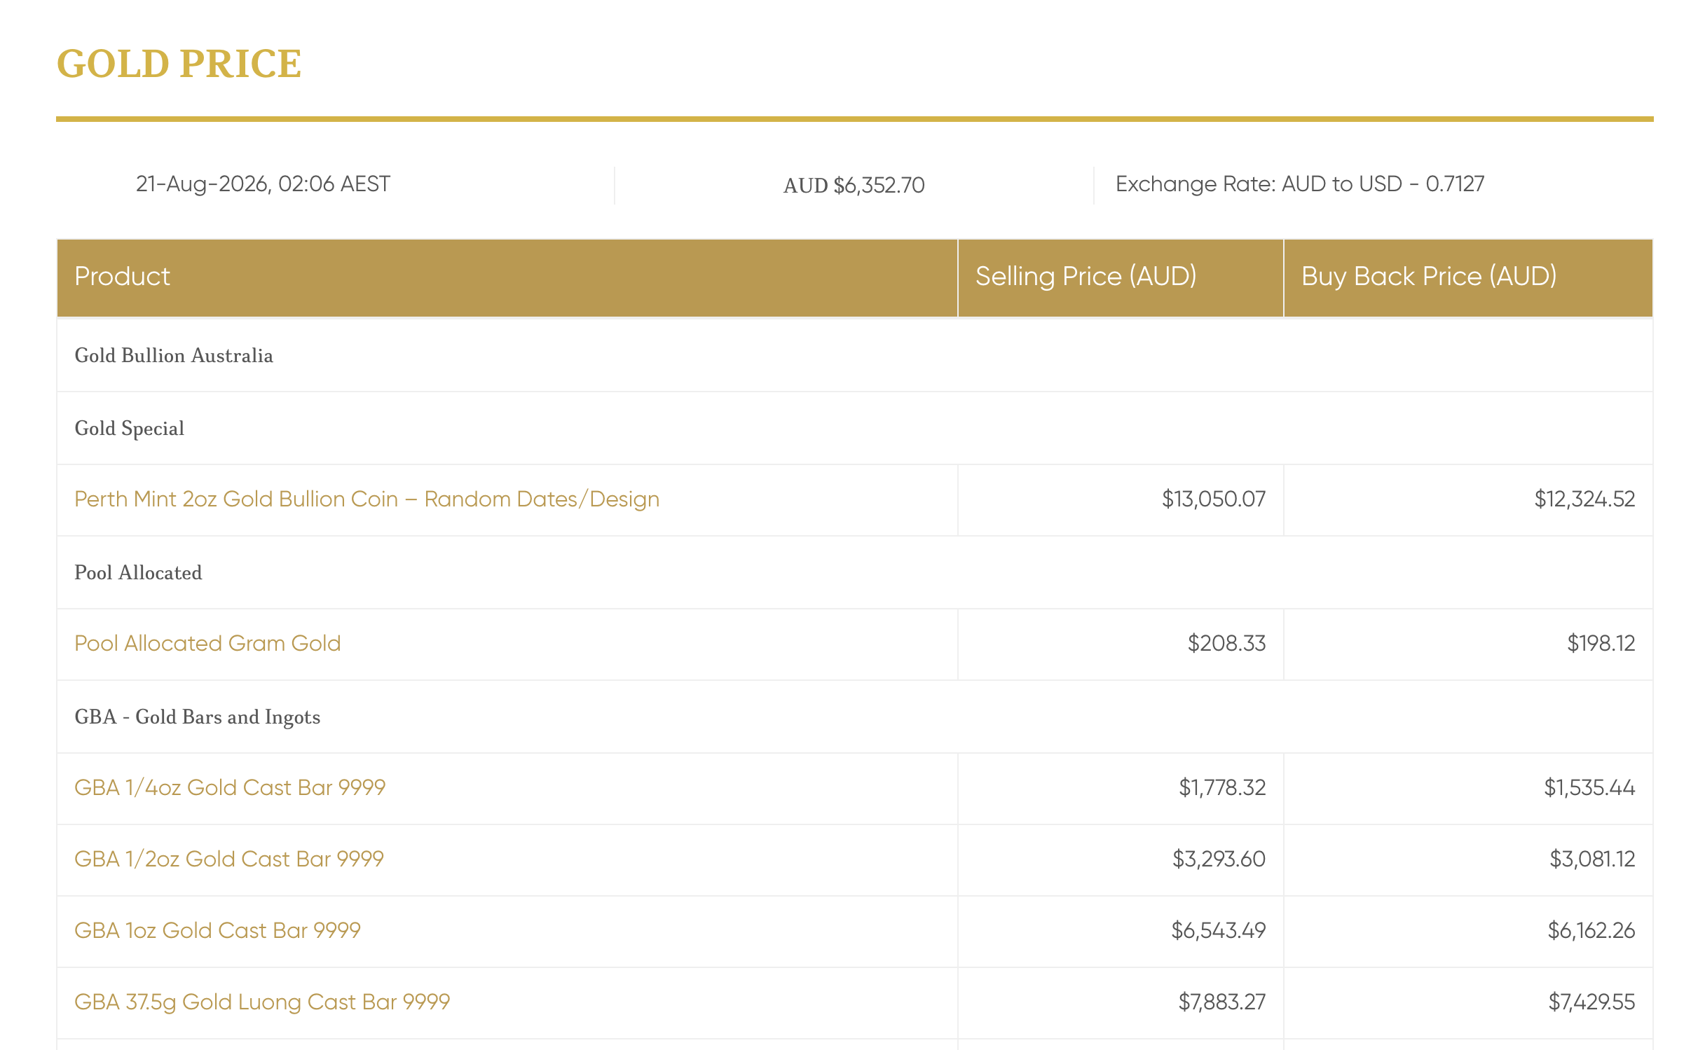
Task: Click selling price $6,543.49
Action: pos(1219,931)
